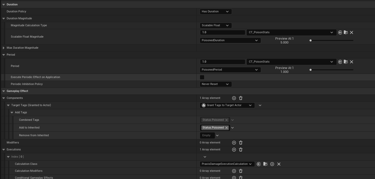Collapse the Gameplay Effect section
Viewport: 375px width, 179px height.
(x=4, y=91)
